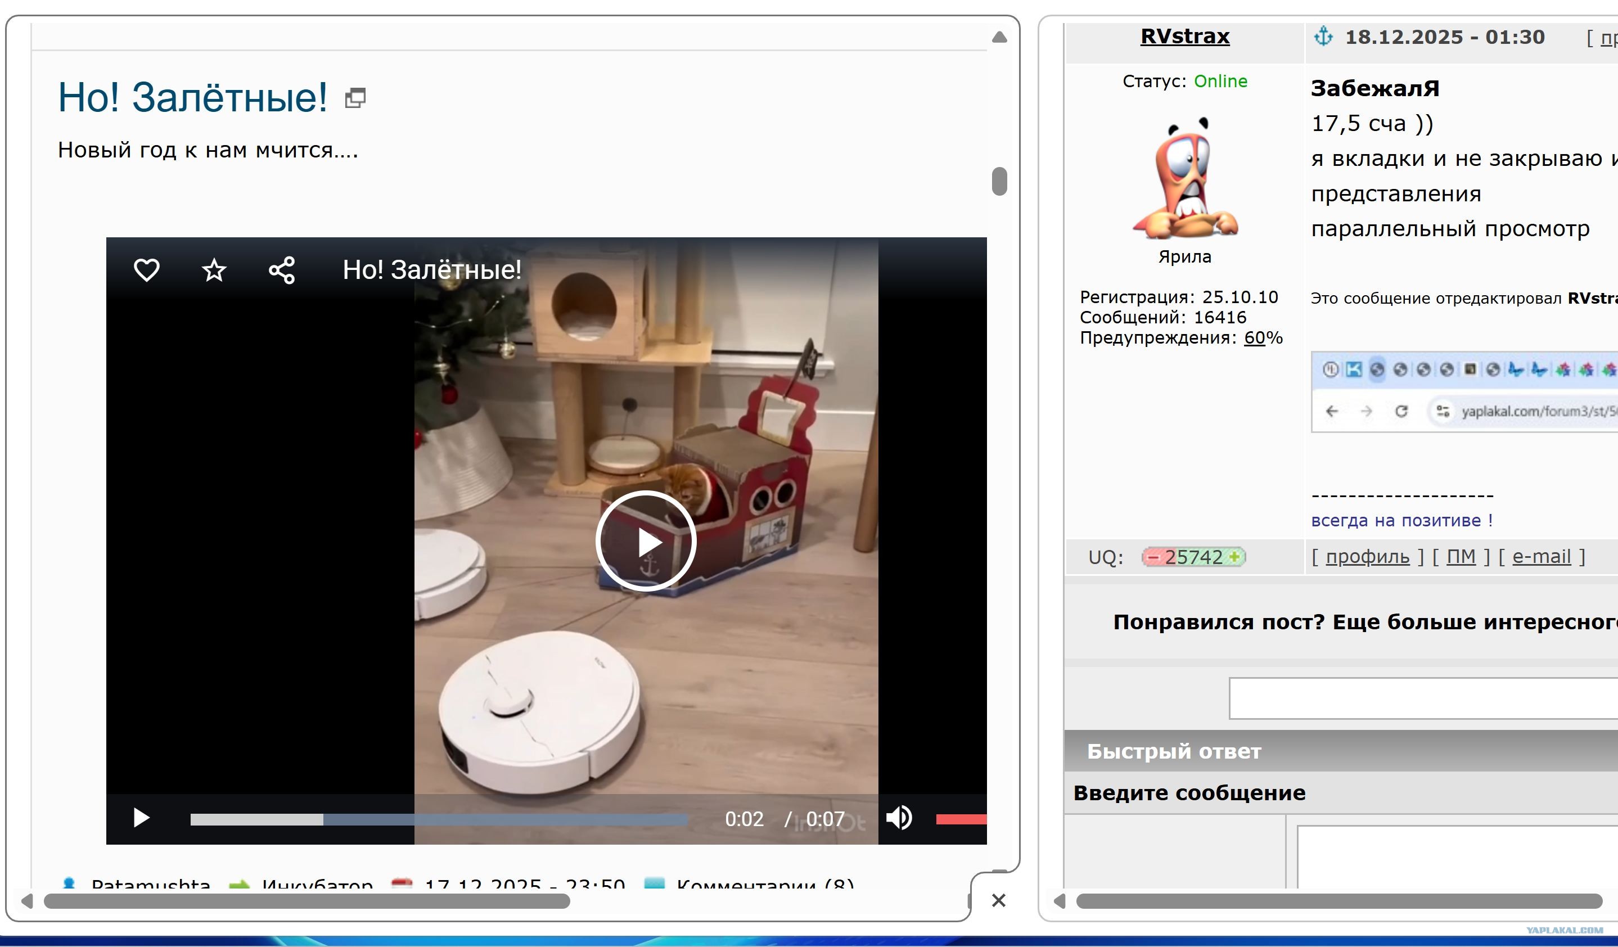Open the RVstrax user profile link
The width and height of the screenshot is (1618, 947).
pyautogui.click(x=1184, y=36)
